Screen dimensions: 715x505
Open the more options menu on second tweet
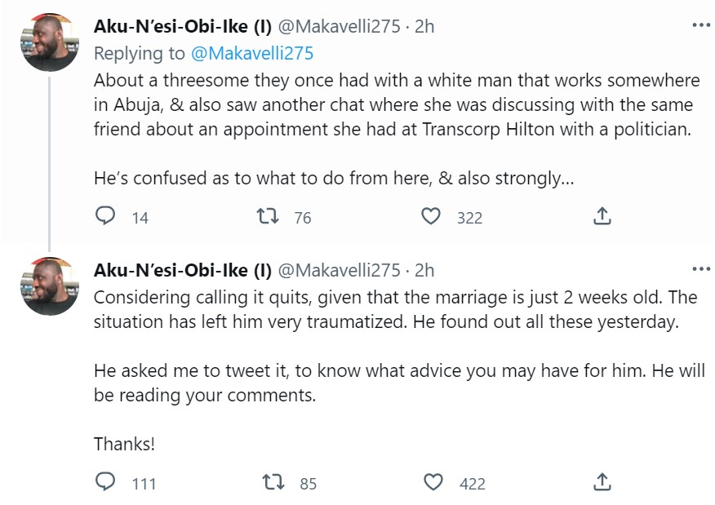700,269
